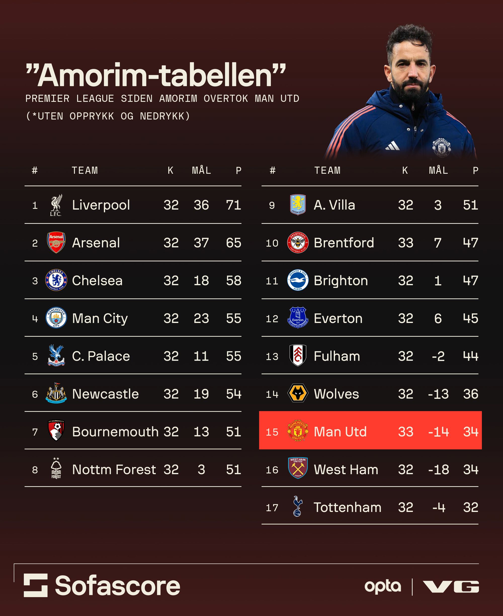Click the Bournemouth team name
The image size is (503, 616).
click(x=115, y=432)
